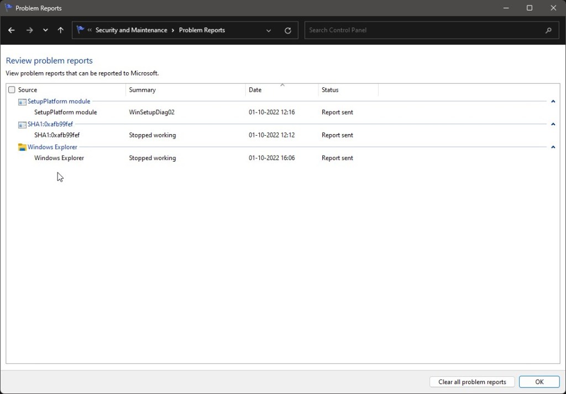
Task: Select the SetupPlatform module group header
Action: 59,102
